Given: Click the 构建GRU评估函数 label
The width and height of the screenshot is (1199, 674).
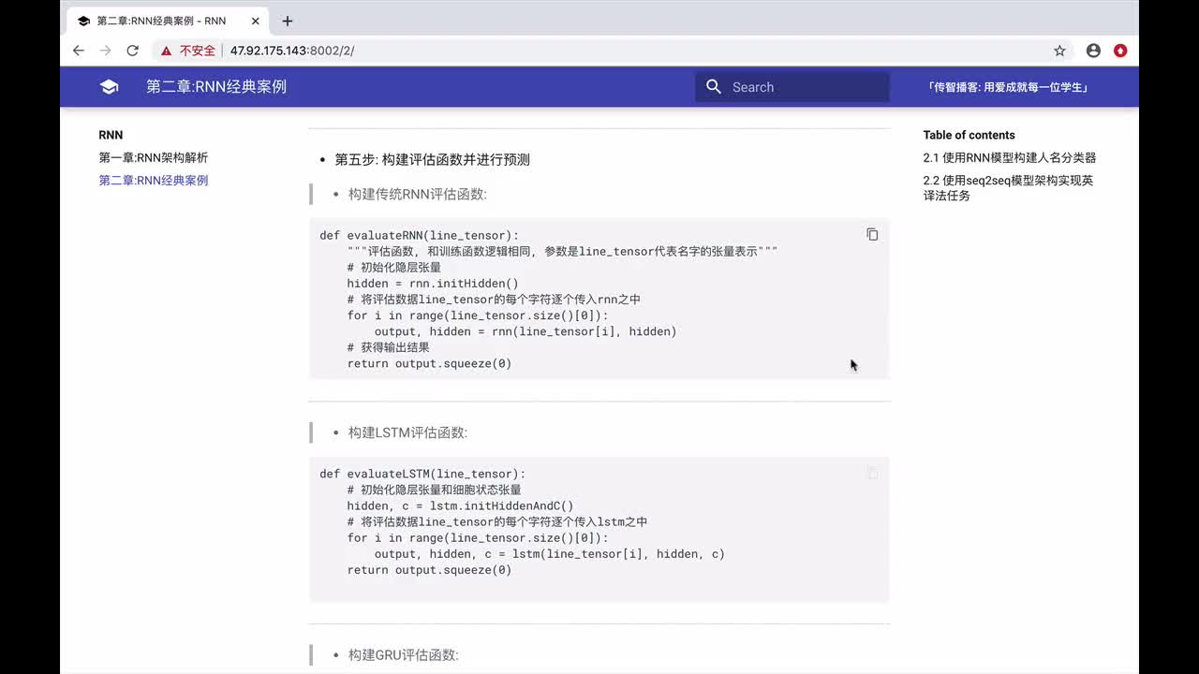Looking at the screenshot, I should point(404,654).
